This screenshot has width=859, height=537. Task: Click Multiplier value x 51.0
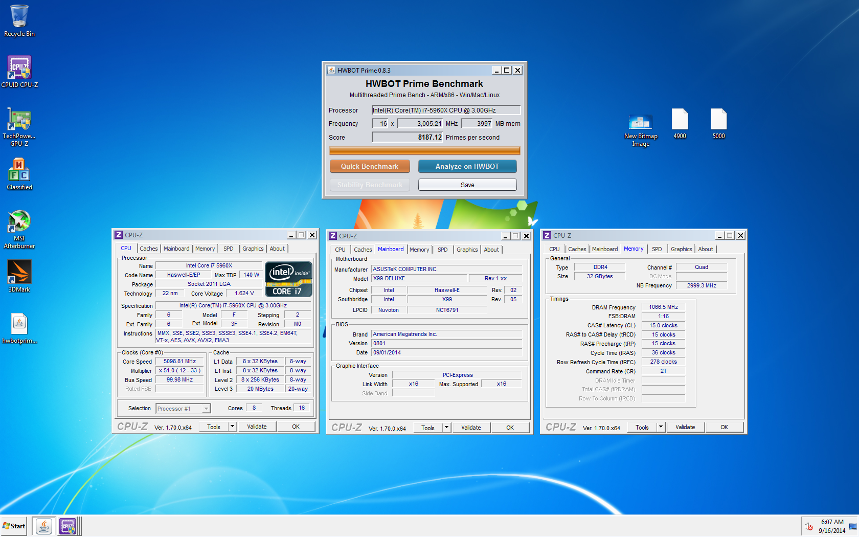coord(180,370)
